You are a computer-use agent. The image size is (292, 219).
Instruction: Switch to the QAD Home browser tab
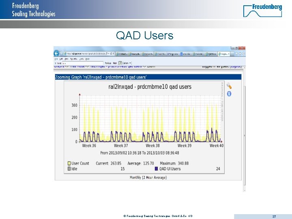(x=211, y=54)
